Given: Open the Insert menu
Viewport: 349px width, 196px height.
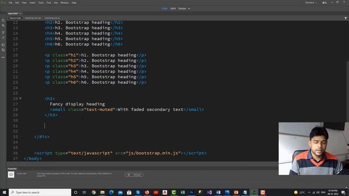Looking at the screenshot, I should pos(33,3).
